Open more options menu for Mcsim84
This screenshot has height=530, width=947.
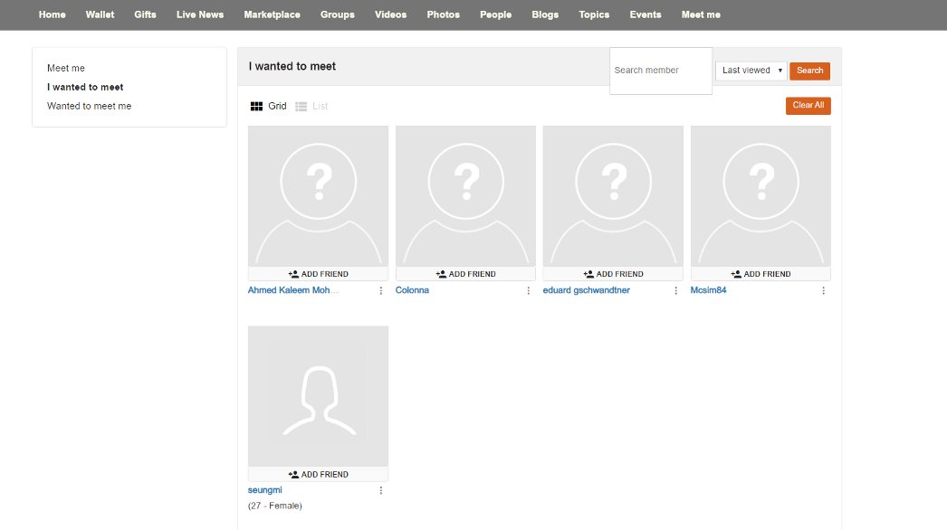(x=823, y=291)
